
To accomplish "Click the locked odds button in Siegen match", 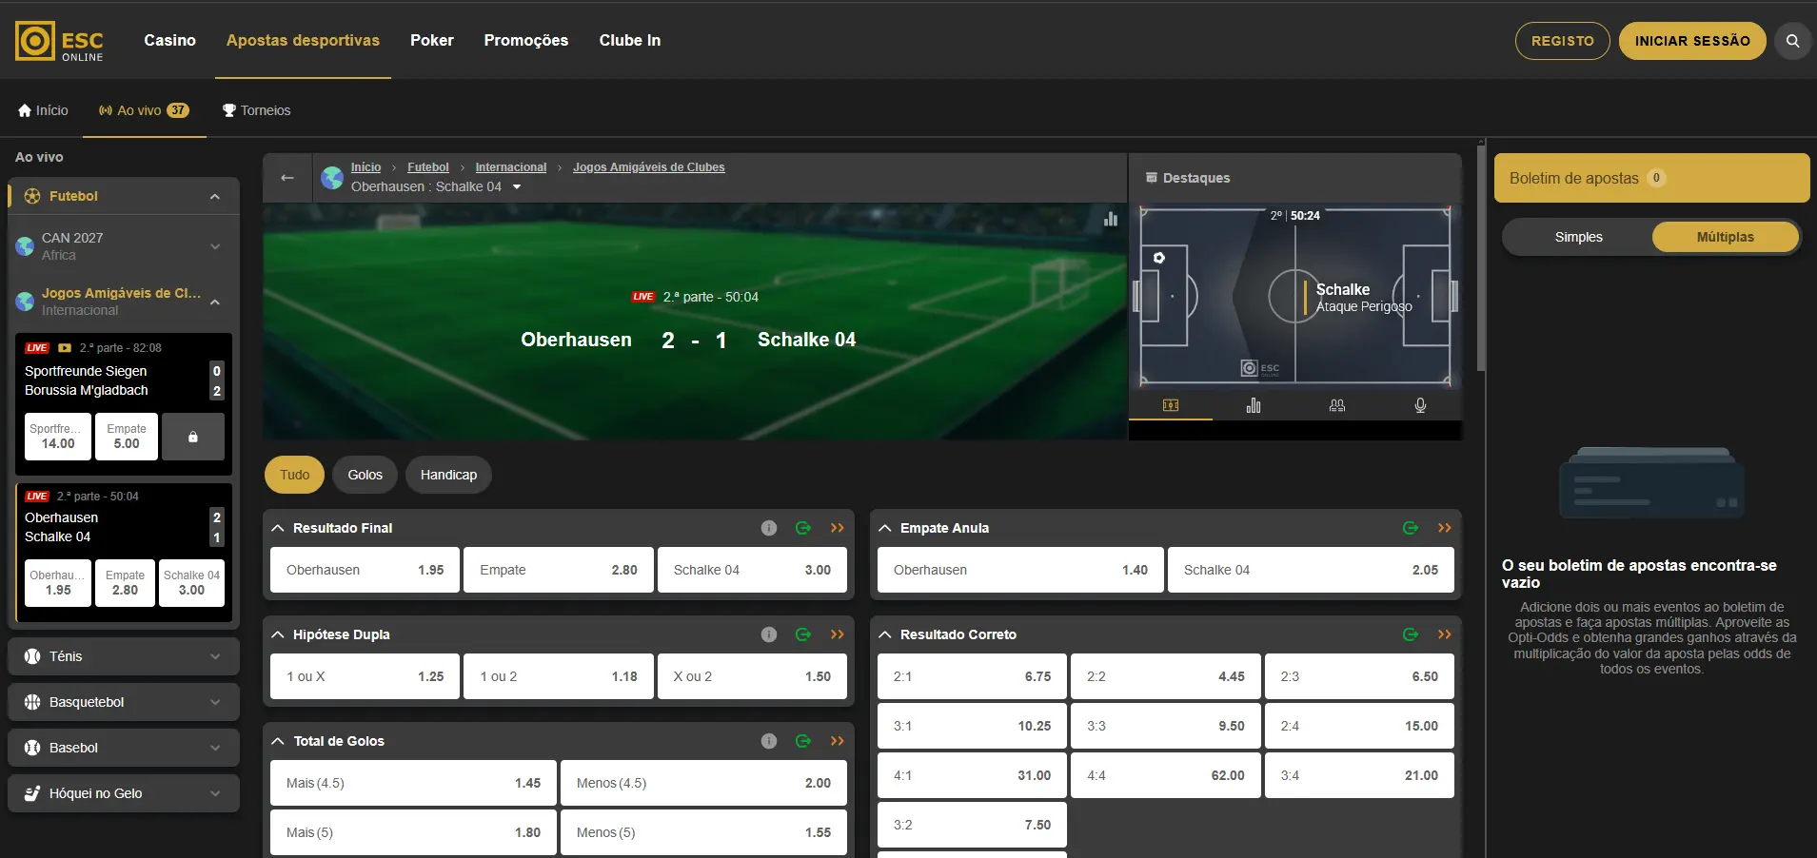I will (193, 437).
